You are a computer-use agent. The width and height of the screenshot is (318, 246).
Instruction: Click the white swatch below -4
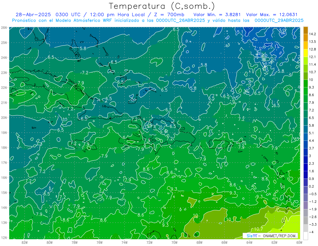306,236
